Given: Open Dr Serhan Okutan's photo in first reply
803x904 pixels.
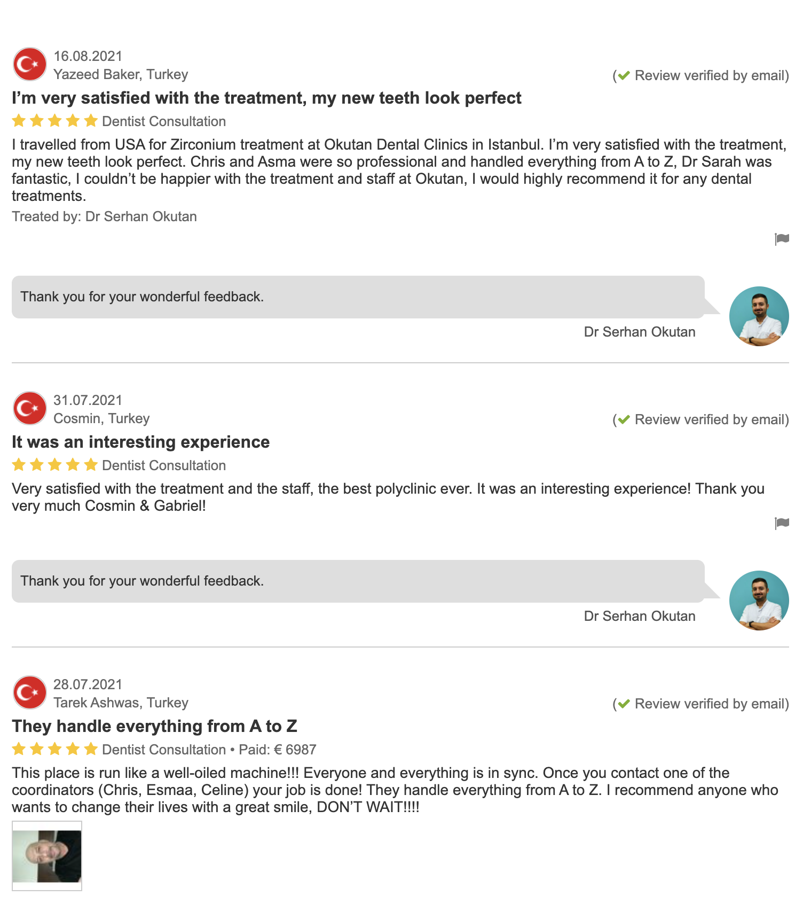Looking at the screenshot, I should pos(759,316).
